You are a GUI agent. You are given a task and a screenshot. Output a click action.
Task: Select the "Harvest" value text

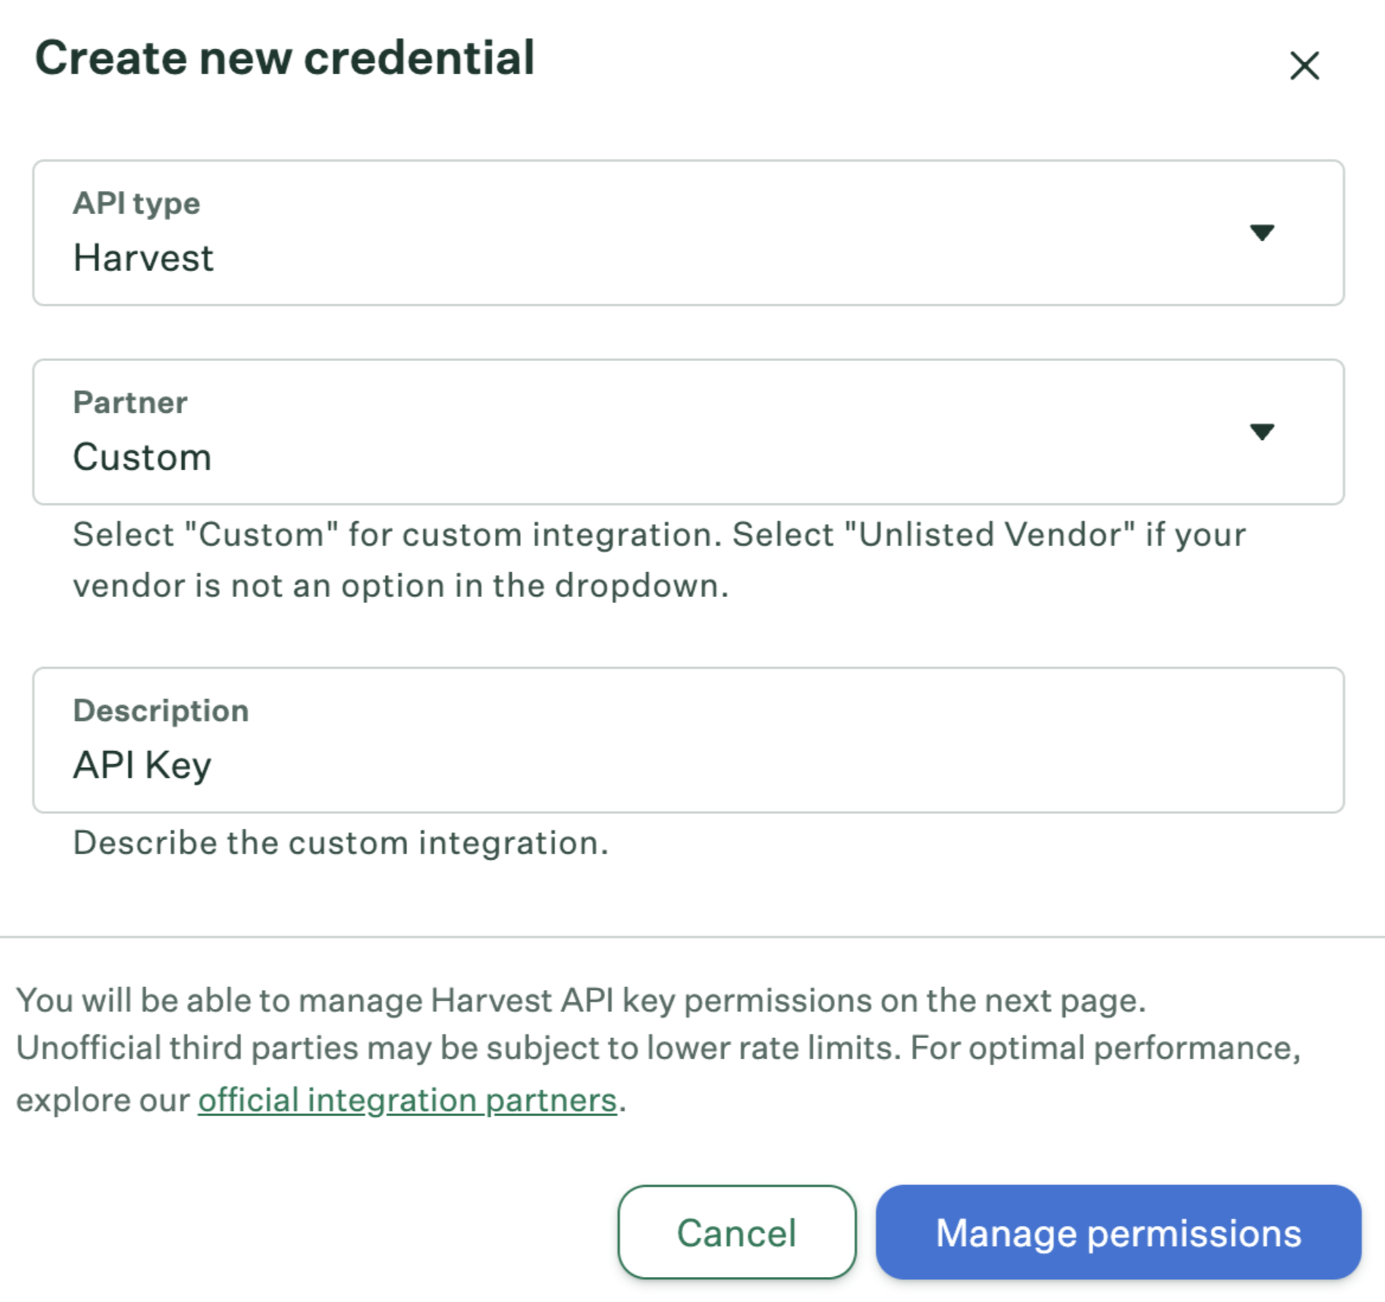pyautogui.click(x=143, y=258)
